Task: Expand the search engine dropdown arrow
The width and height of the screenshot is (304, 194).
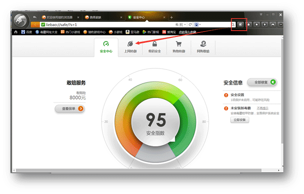Action: 200,25
